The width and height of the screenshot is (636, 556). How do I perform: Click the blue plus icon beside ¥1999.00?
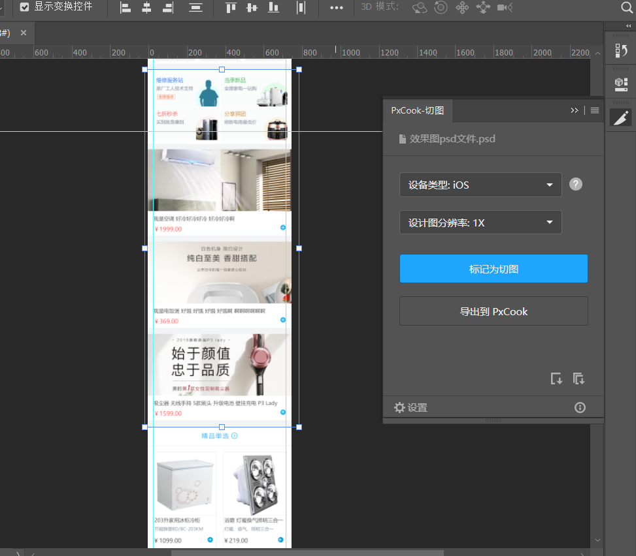pyautogui.click(x=283, y=228)
